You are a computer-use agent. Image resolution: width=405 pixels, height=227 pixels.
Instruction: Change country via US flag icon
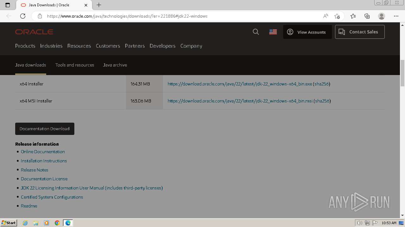(273, 32)
